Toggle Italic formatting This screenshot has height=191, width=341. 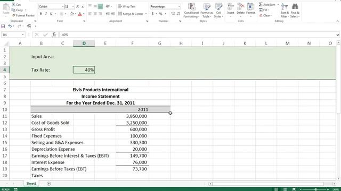[46, 14]
